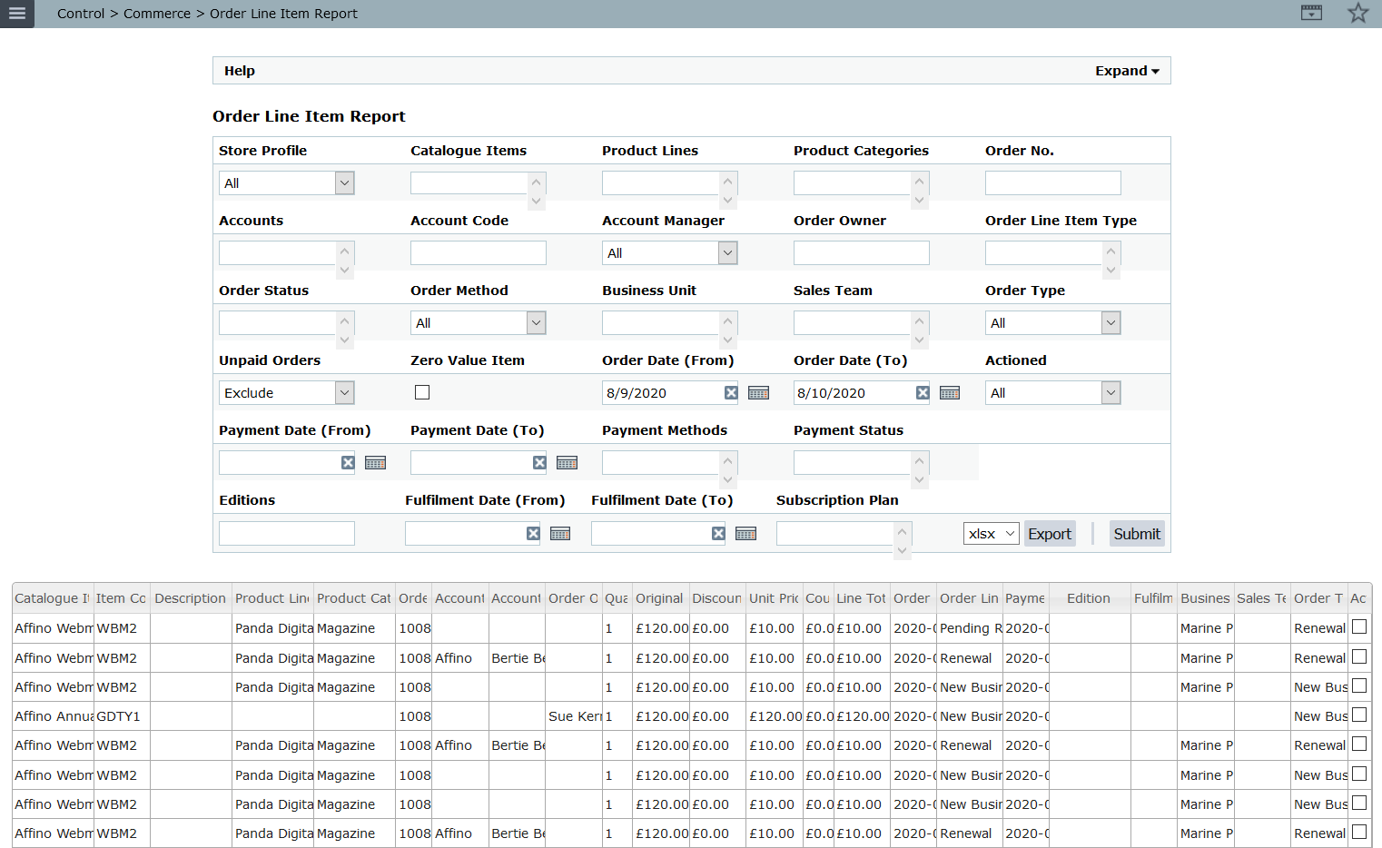Open calendar picker for Order Date (From)

click(758, 392)
